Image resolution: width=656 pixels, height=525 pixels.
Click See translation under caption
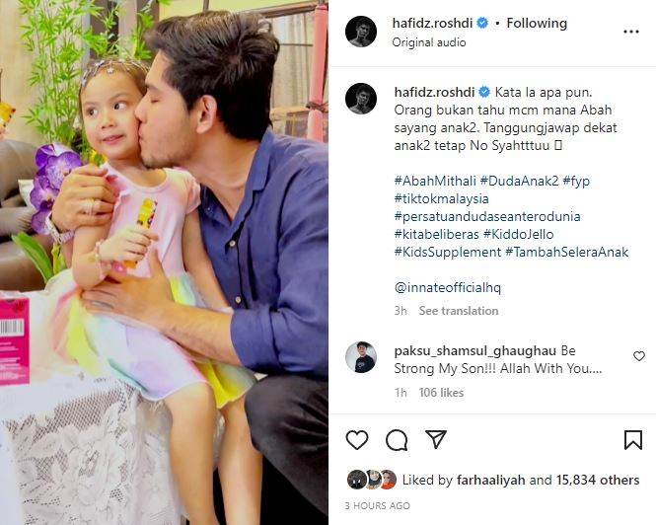[459, 311]
